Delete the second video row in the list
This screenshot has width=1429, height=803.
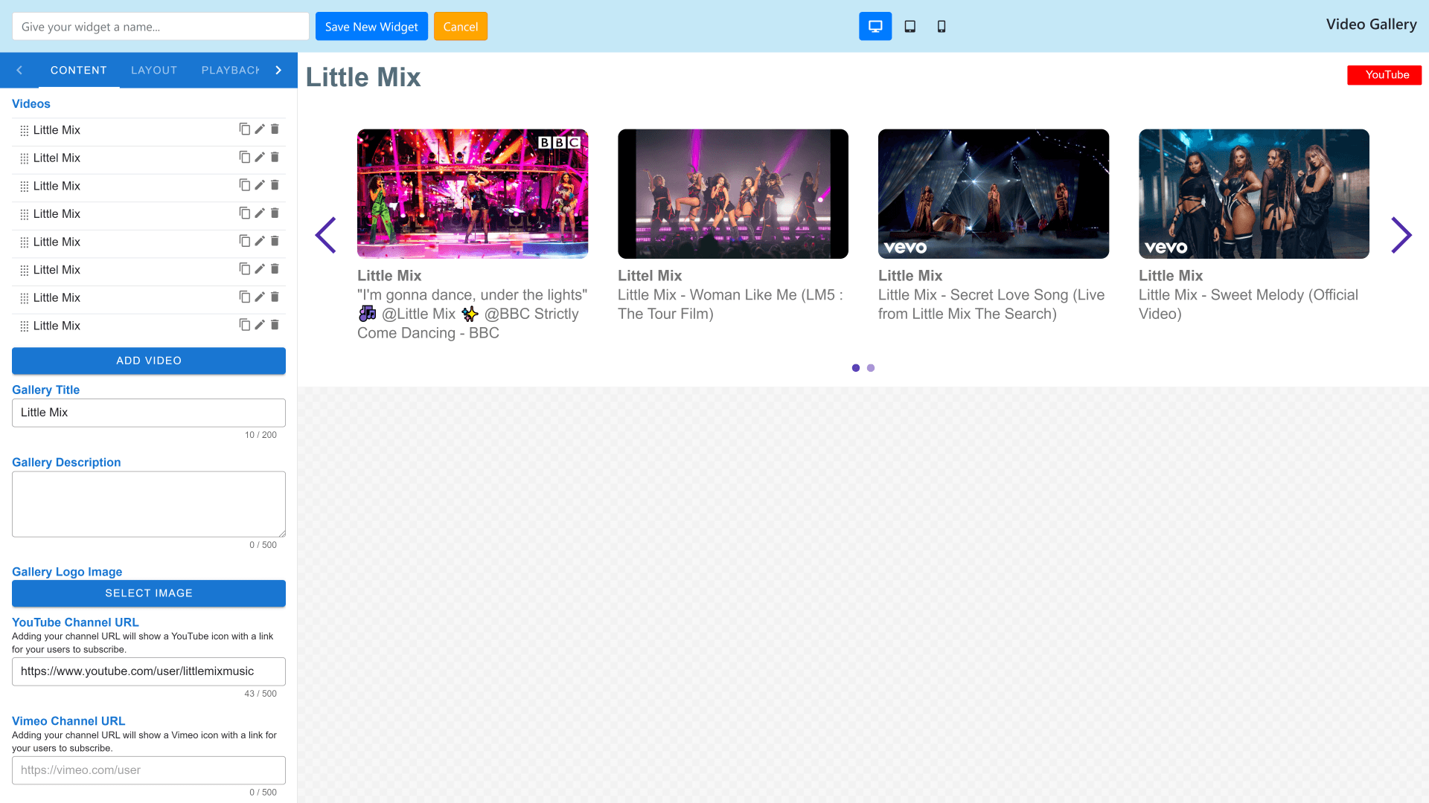point(275,157)
